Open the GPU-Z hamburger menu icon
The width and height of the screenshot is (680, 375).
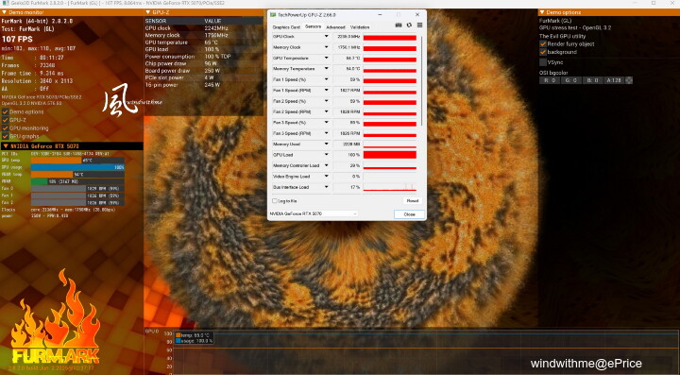[419, 26]
